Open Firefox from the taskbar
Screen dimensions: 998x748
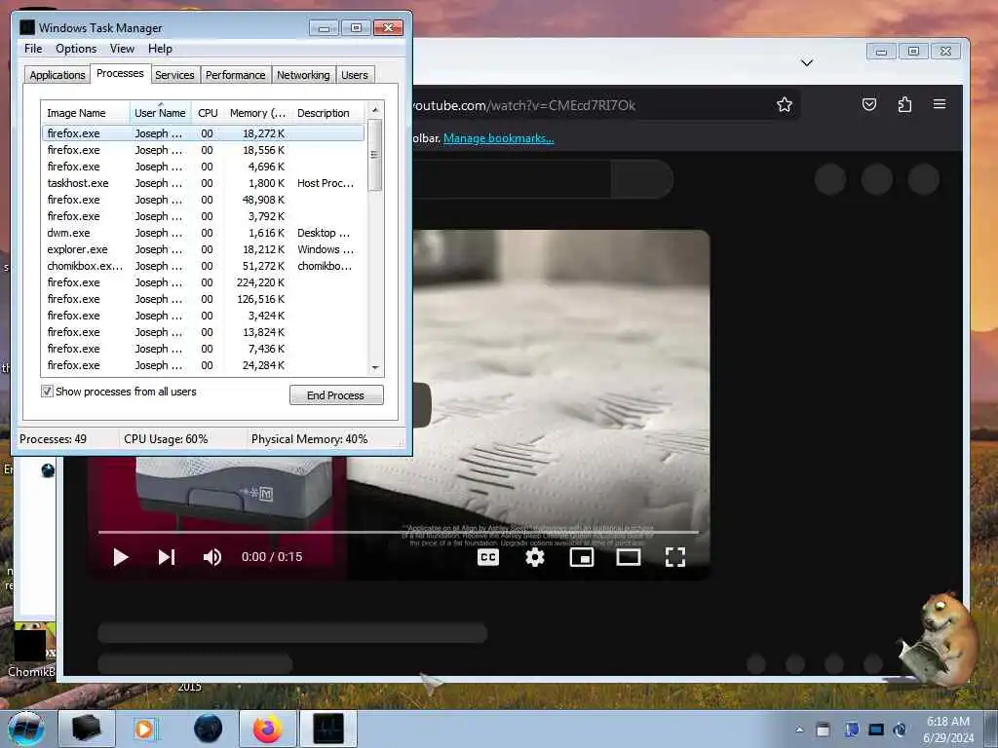[267, 729]
